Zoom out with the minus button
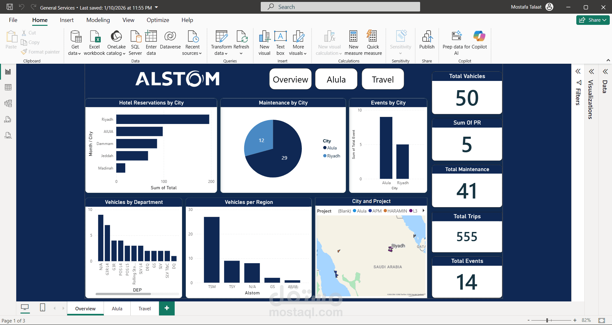The width and height of the screenshot is (612, 325). [528, 320]
